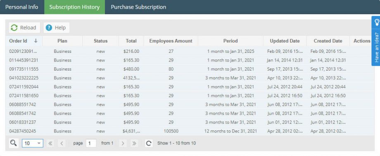Sort by the Status column header
The image size is (380, 156).
(x=100, y=41)
